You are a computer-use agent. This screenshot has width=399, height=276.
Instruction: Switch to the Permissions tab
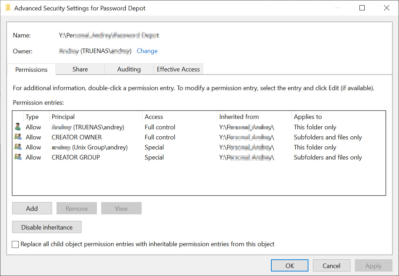click(x=31, y=69)
